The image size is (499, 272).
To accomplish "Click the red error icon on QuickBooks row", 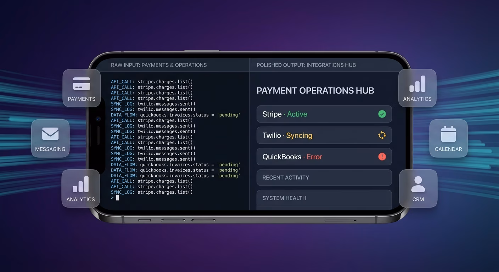I will pos(382,157).
